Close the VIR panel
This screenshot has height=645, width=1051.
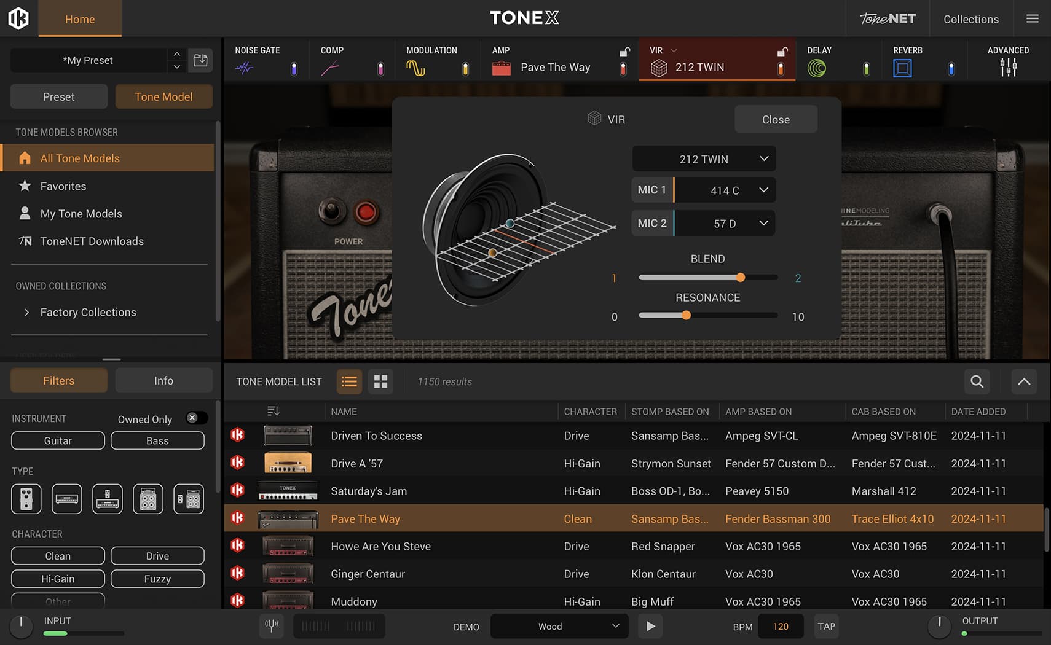[x=776, y=119]
